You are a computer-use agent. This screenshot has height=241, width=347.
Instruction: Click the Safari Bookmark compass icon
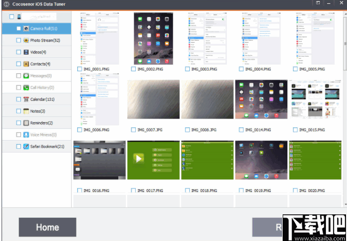pyautogui.click(x=26, y=146)
